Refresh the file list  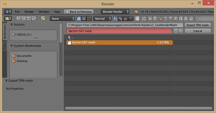34,18
